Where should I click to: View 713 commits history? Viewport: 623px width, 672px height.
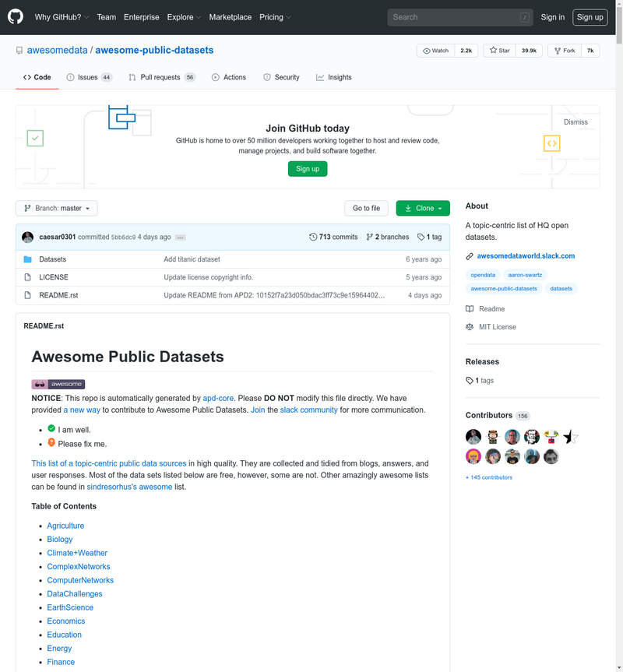coord(333,237)
